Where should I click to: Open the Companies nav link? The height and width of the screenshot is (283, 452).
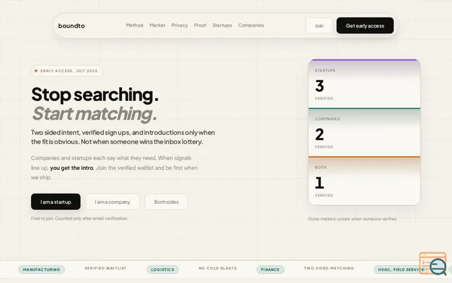coord(251,25)
